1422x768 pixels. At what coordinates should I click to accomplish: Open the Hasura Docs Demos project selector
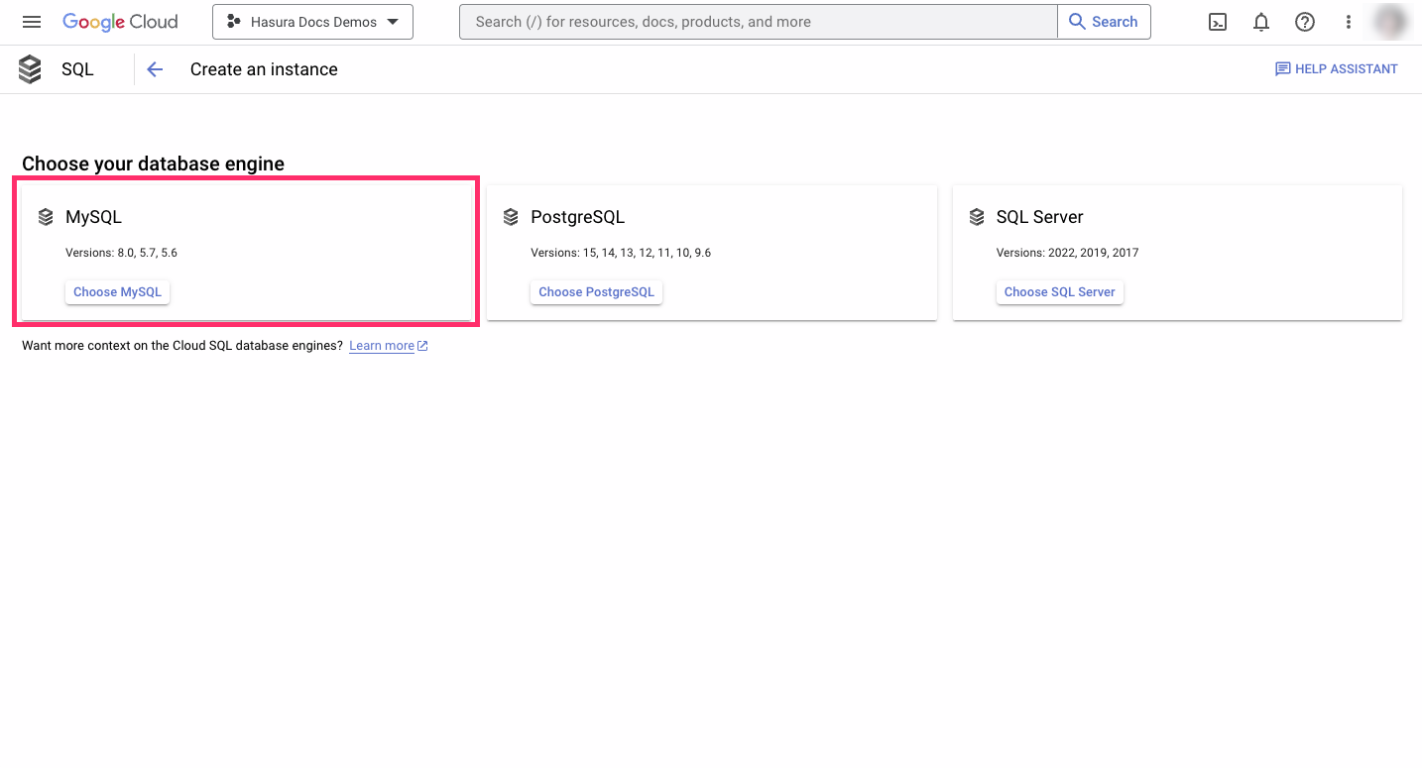tap(312, 22)
